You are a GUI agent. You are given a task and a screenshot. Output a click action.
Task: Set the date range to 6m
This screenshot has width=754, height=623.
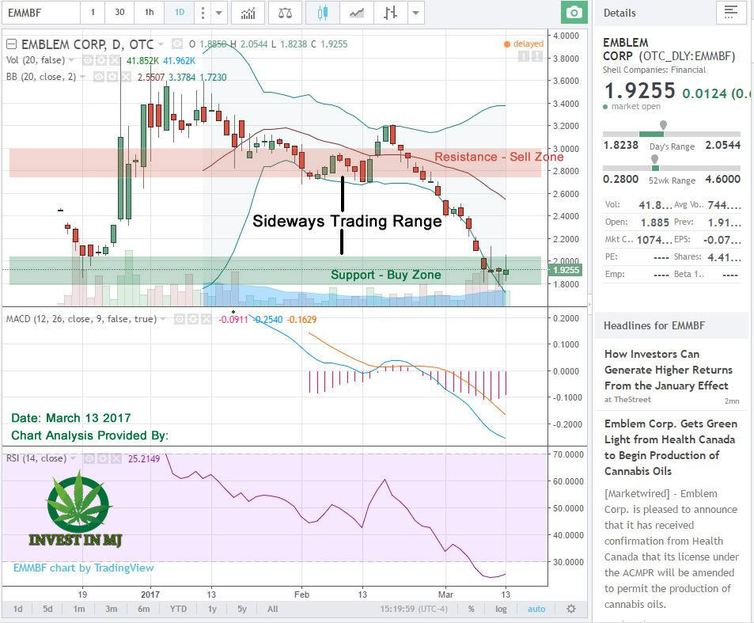(144, 609)
